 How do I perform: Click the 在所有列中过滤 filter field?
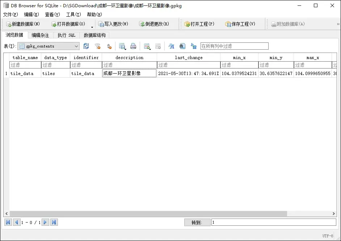235,46
